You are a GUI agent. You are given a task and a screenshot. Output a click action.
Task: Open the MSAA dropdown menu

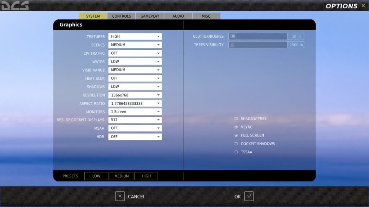135,128
